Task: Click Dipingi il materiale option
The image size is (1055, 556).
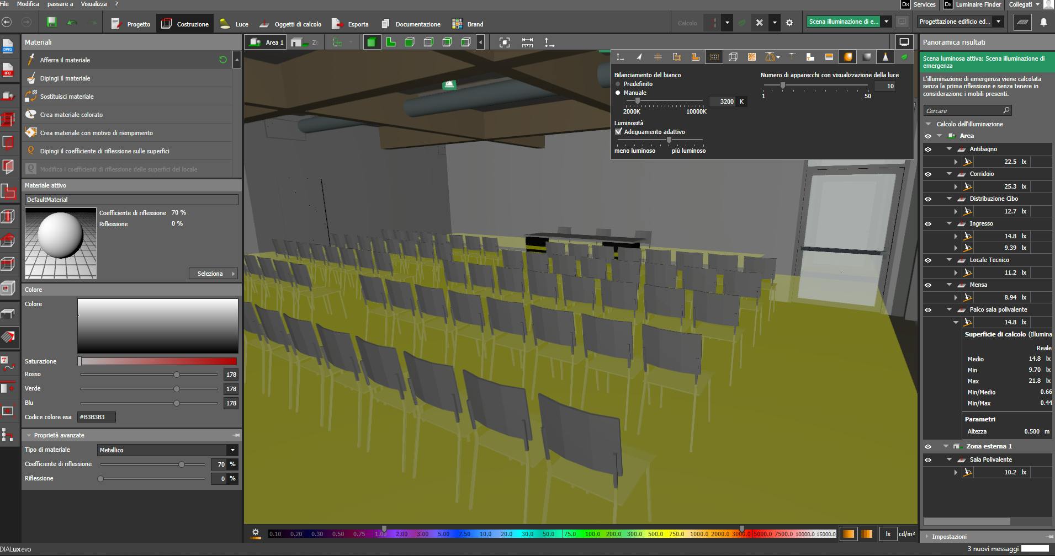Action: coord(65,78)
